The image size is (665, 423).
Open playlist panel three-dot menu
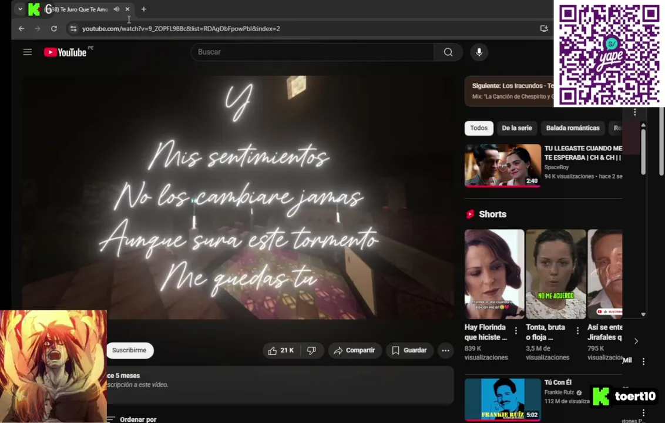[x=634, y=112]
